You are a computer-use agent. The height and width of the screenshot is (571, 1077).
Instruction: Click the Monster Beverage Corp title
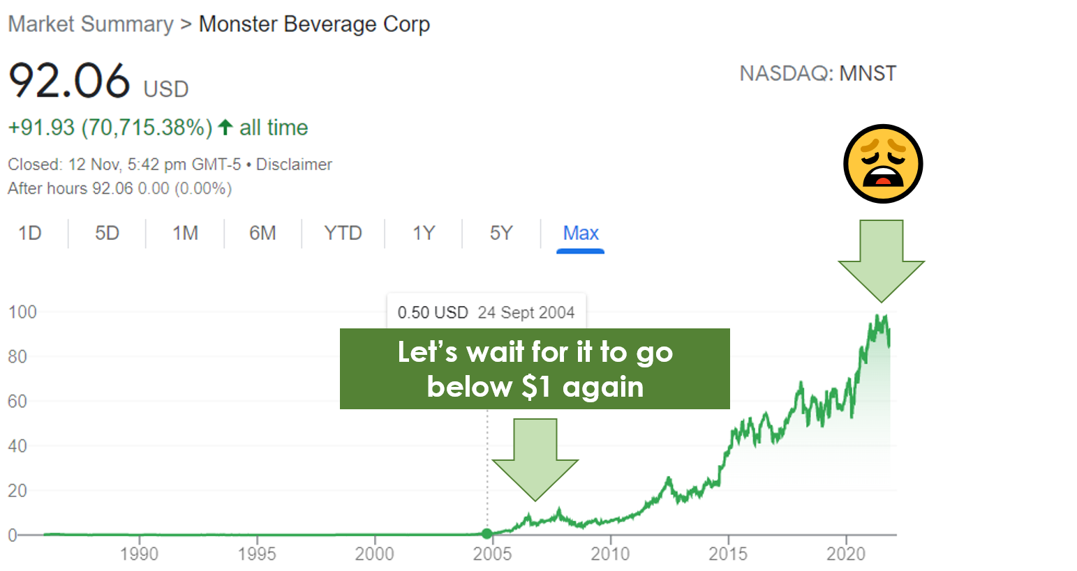click(314, 24)
